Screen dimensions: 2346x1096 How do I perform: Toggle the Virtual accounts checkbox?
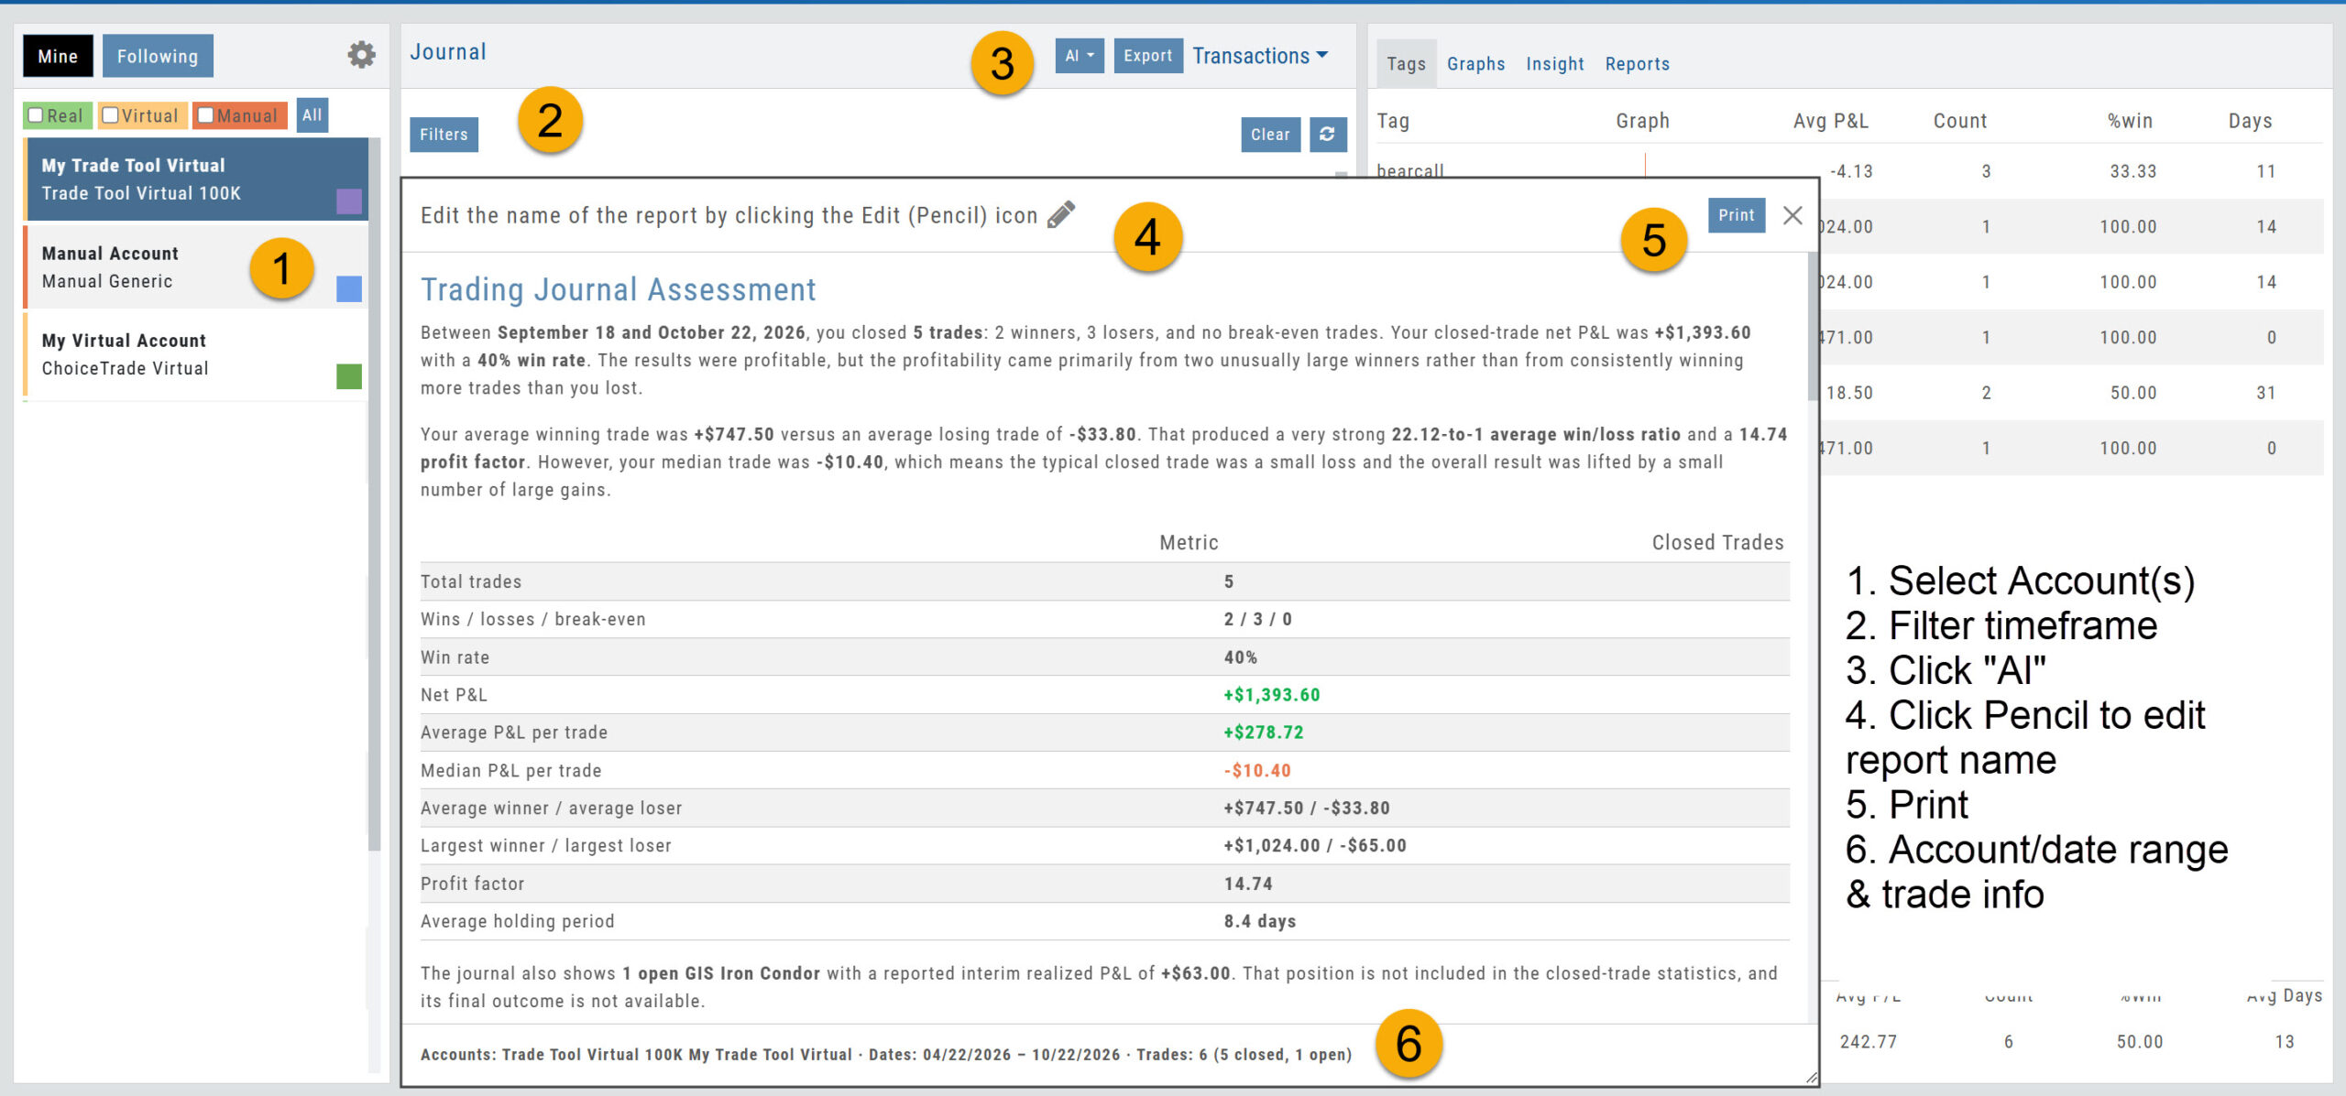(110, 115)
